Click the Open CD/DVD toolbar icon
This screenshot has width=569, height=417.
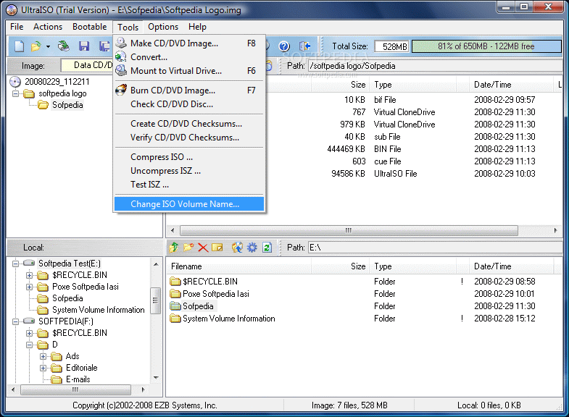64,46
